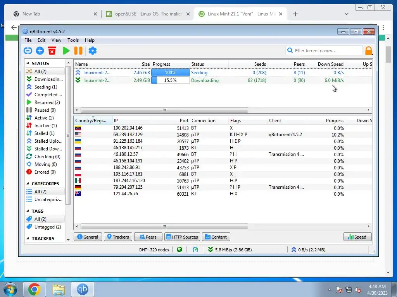
Task: Click the upload speed status indicator
Action: point(308,250)
